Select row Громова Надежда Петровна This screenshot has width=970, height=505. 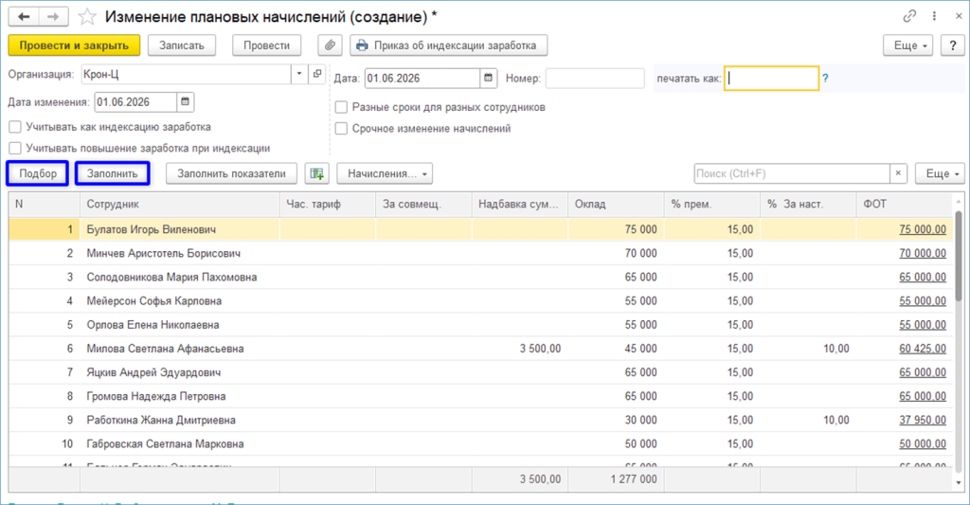pos(480,396)
